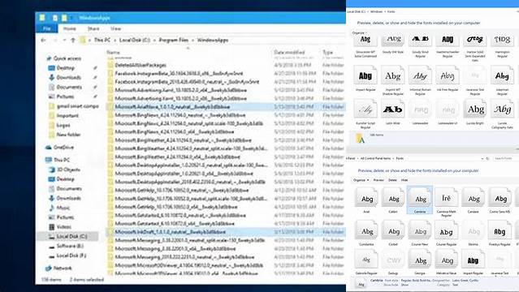Select the Helvetica Neue font icon
This screenshot has height=292, width=519.
click(x=447, y=260)
